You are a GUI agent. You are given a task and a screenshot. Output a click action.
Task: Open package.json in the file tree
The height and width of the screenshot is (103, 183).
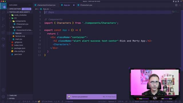(20, 48)
